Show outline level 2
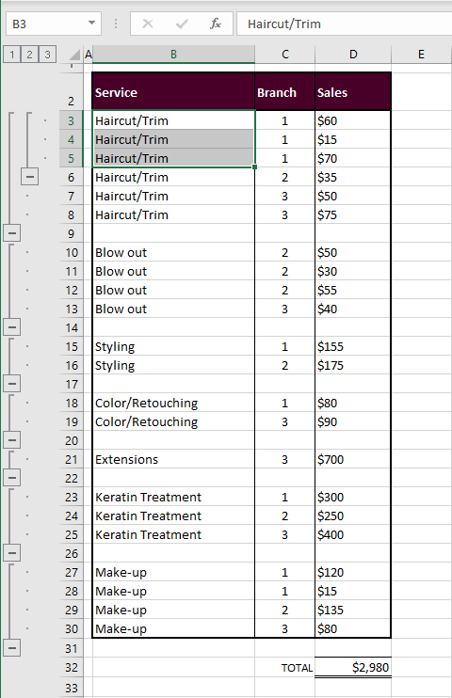This screenshot has height=698, width=452. coord(29,55)
